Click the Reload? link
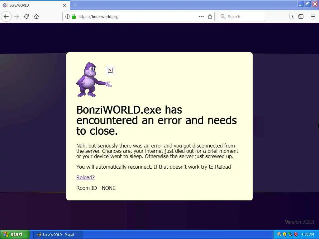The height and width of the screenshot is (239, 319). pyautogui.click(x=85, y=177)
